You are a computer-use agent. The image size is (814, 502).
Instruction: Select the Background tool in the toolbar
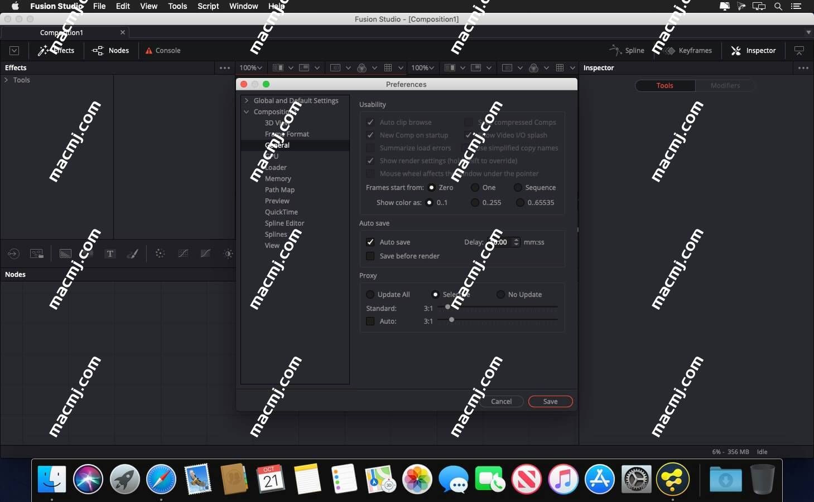click(x=65, y=254)
